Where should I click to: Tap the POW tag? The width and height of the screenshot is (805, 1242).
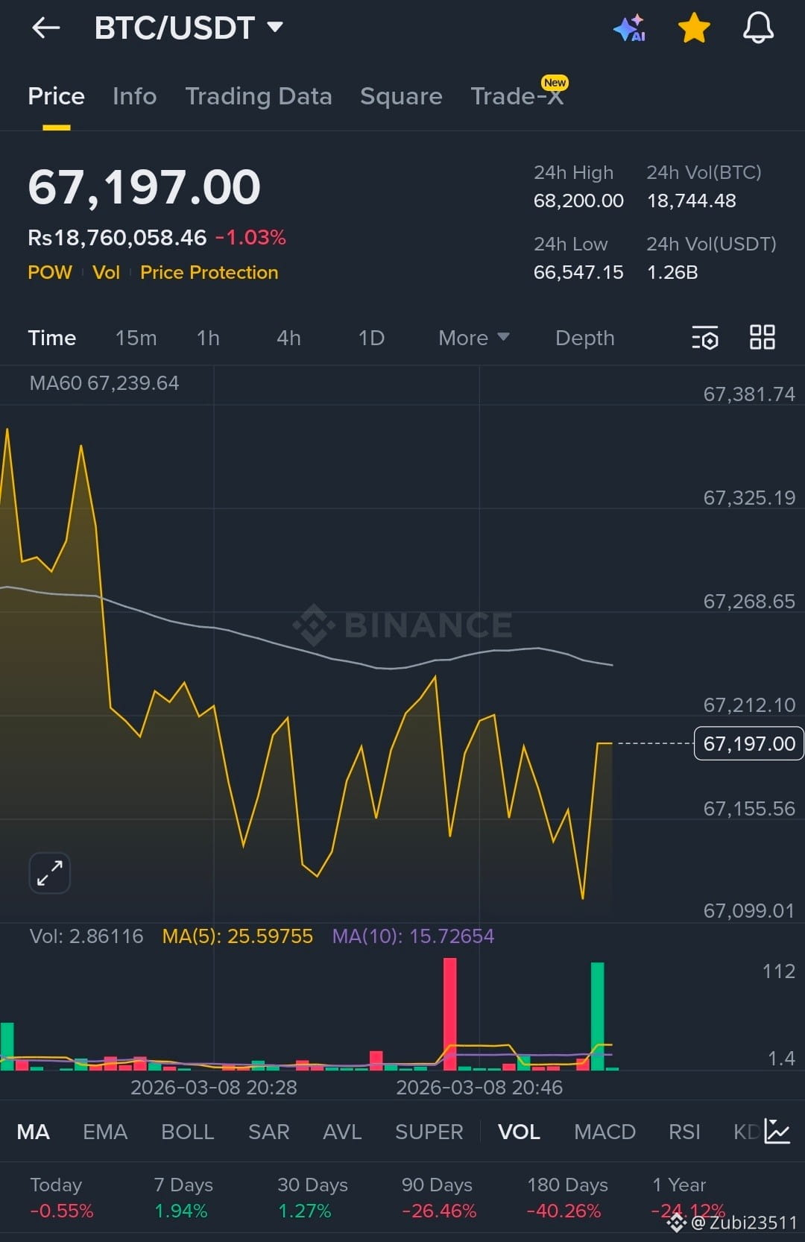(50, 273)
